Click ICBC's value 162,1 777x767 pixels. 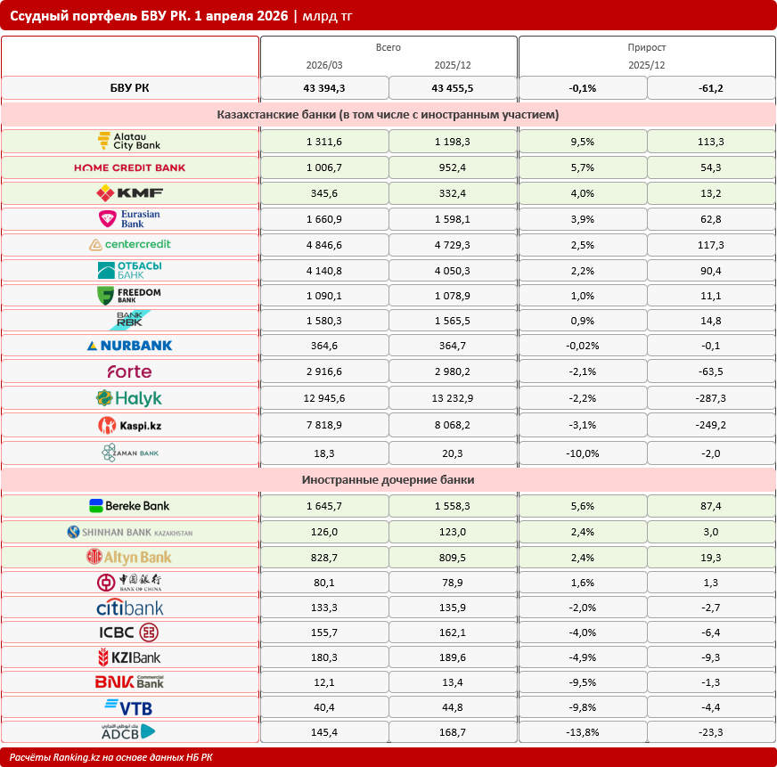pos(453,632)
